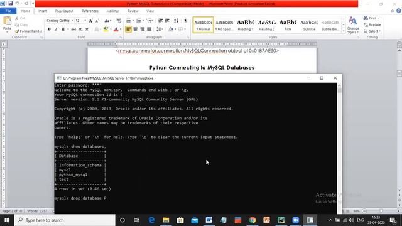Toggle Subscript formatting
Screen dimensions: 402x226
[80, 30]
